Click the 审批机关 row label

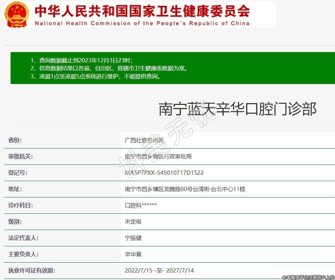(21, 156)
